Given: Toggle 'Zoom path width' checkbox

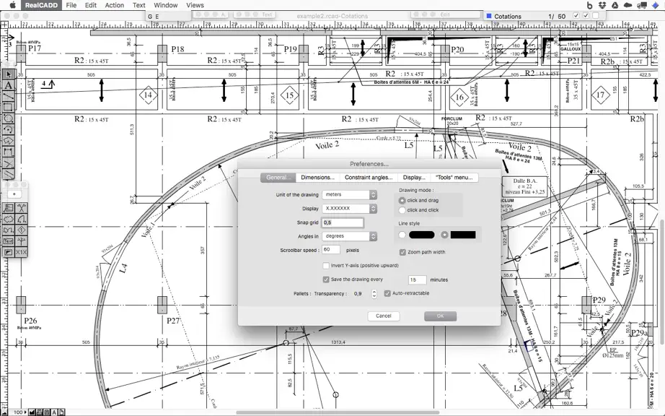Looking at the screenshot, I should click(402, 252).
